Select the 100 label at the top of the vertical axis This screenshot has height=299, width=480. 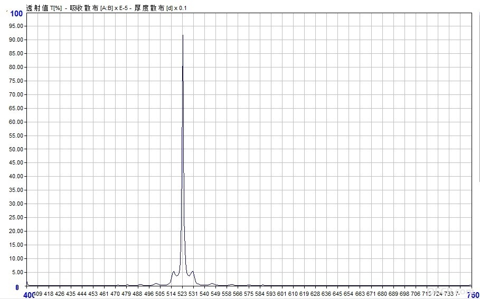tap(16, 13)
